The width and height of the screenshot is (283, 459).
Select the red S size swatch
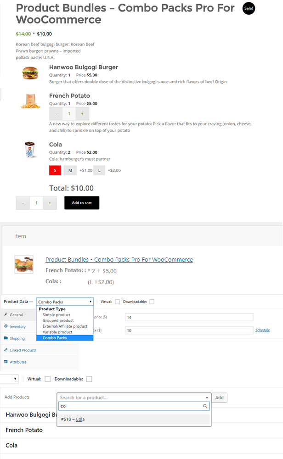point(55,170)
